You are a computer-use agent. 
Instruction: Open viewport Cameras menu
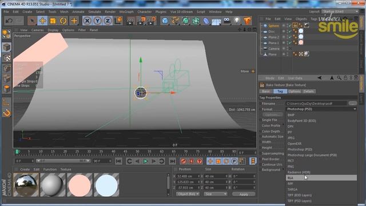pyautogui.click(x=37, y=30)
